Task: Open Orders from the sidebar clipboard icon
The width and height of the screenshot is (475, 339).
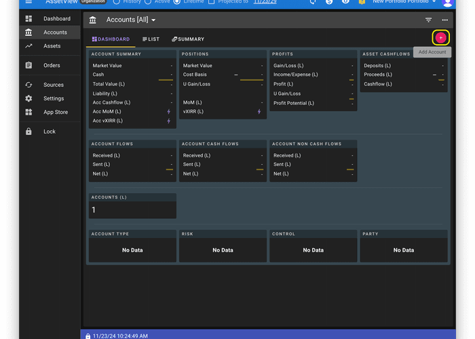Action: [28, 66]
